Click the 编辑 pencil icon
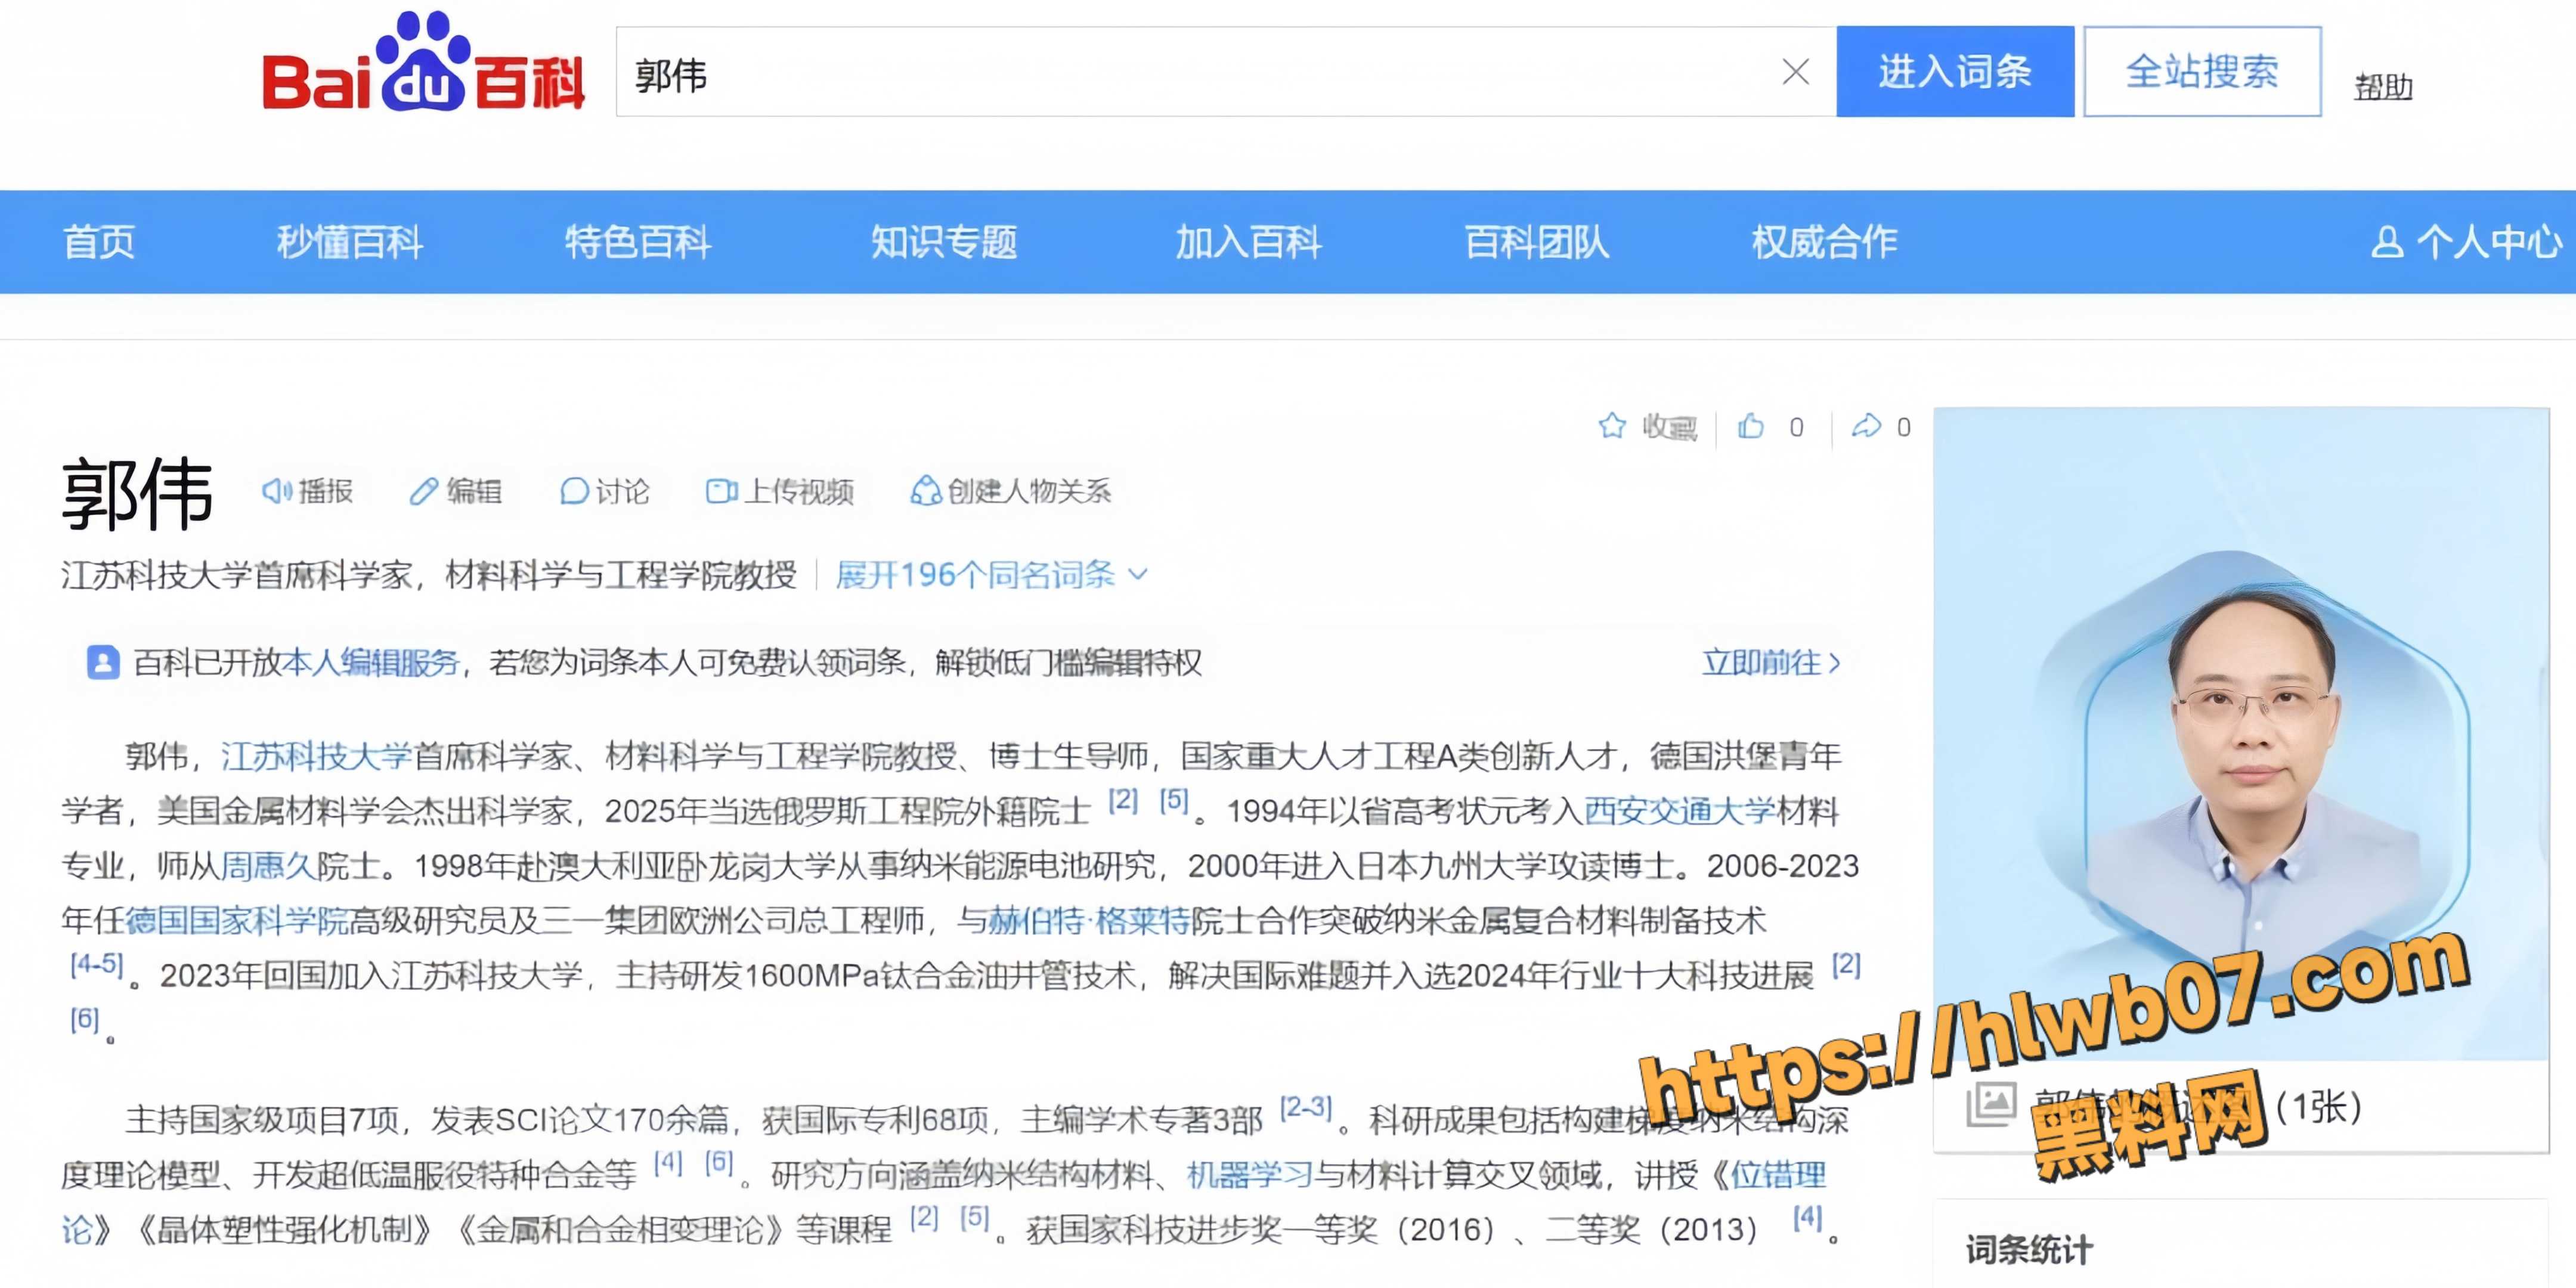This screenshot has width=2576, height=1288. pos(423,491)
